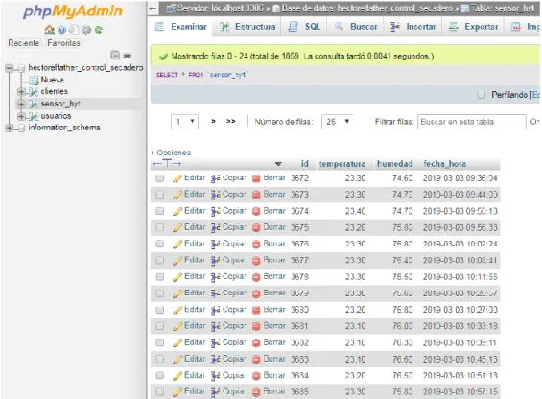Open the Reciente list

[24, 43]
